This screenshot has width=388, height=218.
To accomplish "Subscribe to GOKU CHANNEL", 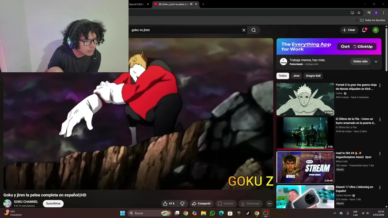I will 53,203.
